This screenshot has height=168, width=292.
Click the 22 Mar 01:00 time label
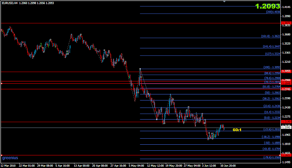point(27,166)
